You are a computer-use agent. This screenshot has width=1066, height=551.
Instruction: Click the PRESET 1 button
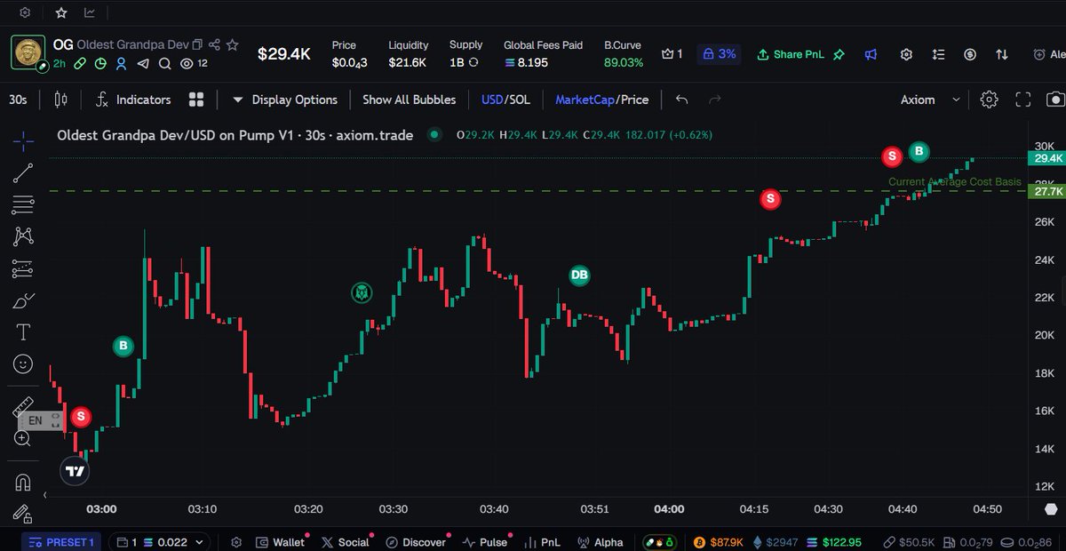click(x=61, y=541)
